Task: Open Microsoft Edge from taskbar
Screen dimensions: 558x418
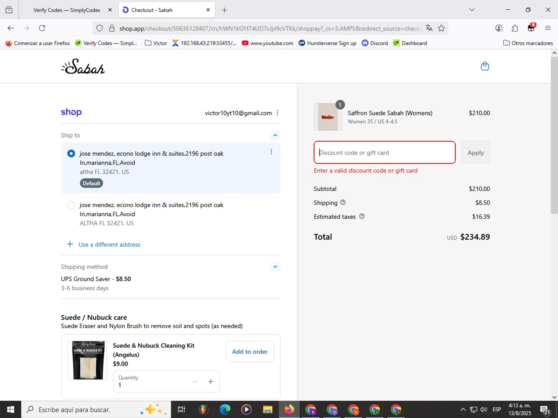Action: [x=225, y=409]
